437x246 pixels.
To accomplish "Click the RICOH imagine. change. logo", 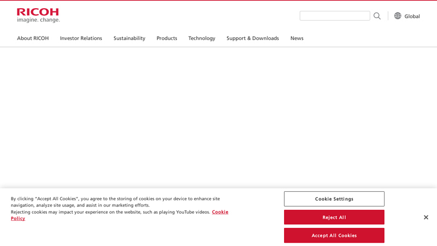I will coord(38,15).
